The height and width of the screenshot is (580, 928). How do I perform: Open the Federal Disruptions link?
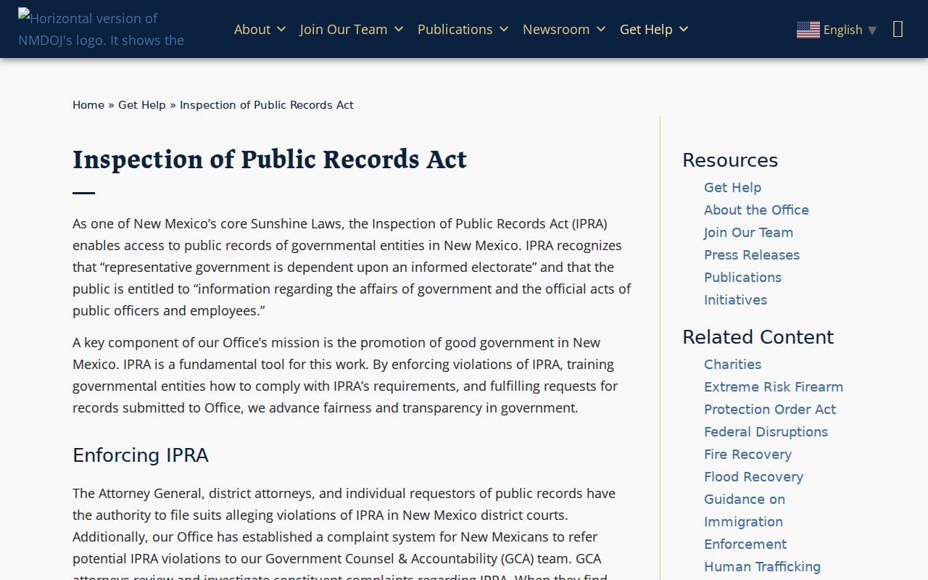(x=766, y=432)
